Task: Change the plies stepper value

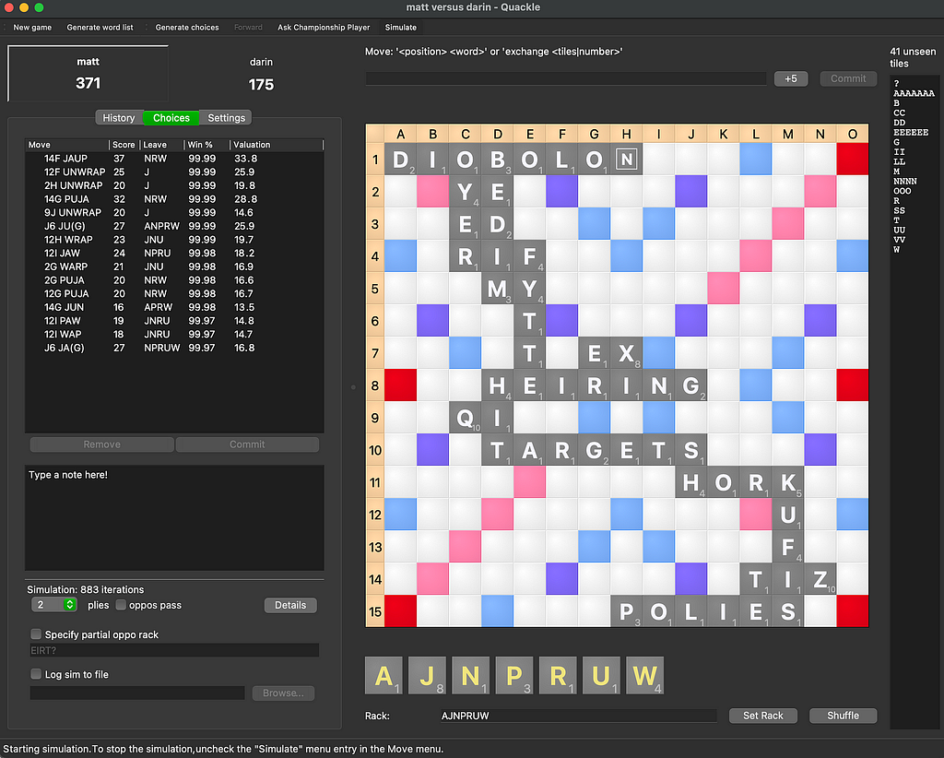Action: pyautogui.click(x=70, y=605)
